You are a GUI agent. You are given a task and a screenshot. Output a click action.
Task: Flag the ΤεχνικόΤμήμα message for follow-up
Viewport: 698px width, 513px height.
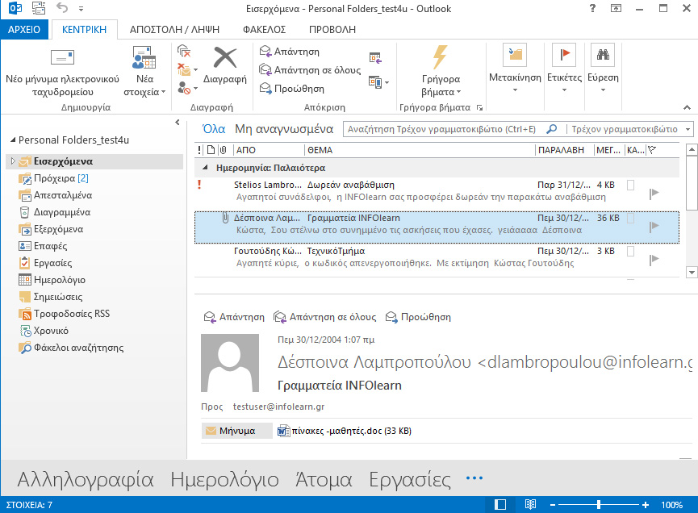pos(654,260)
